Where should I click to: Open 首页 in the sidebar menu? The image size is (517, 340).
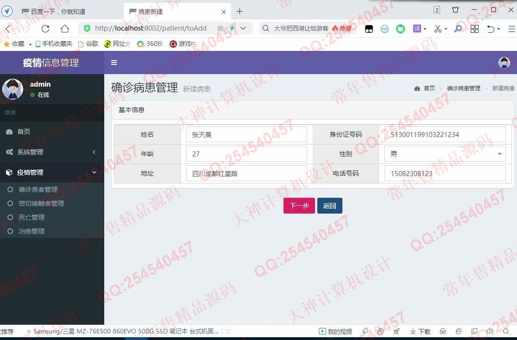tap(52, 132)
